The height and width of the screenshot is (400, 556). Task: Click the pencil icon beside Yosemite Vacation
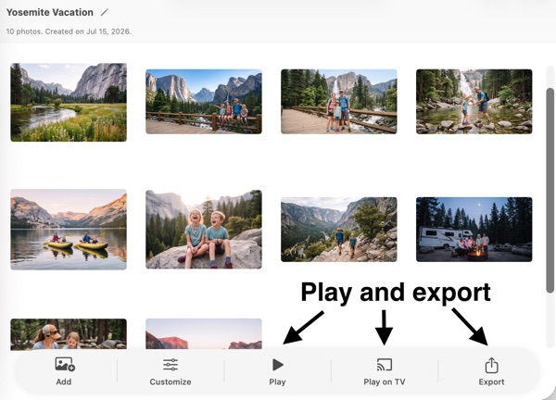coord(104,12)
